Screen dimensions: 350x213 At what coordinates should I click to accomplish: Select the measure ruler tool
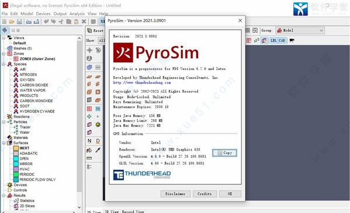click(89, 158)
